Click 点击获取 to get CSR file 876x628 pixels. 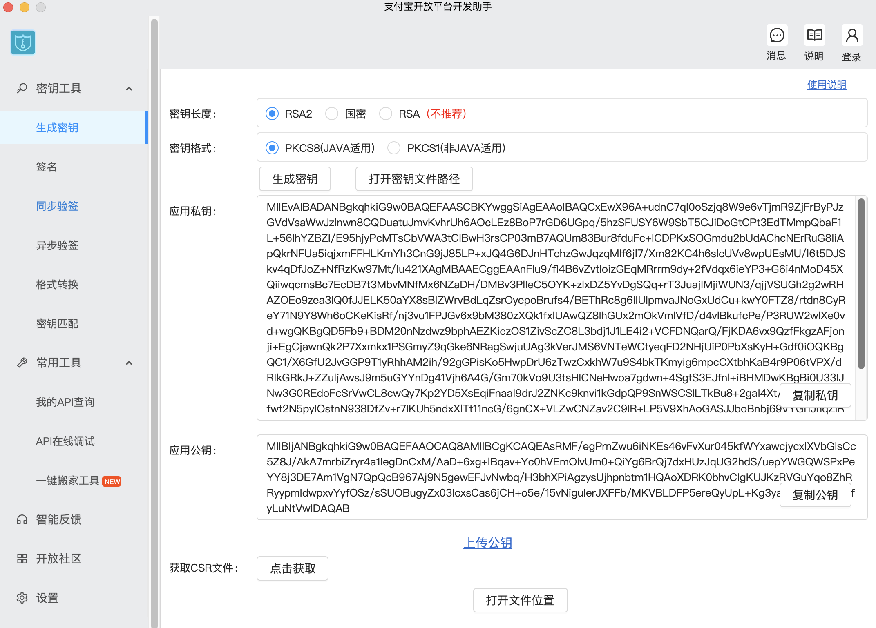click(x=293, y=568)
